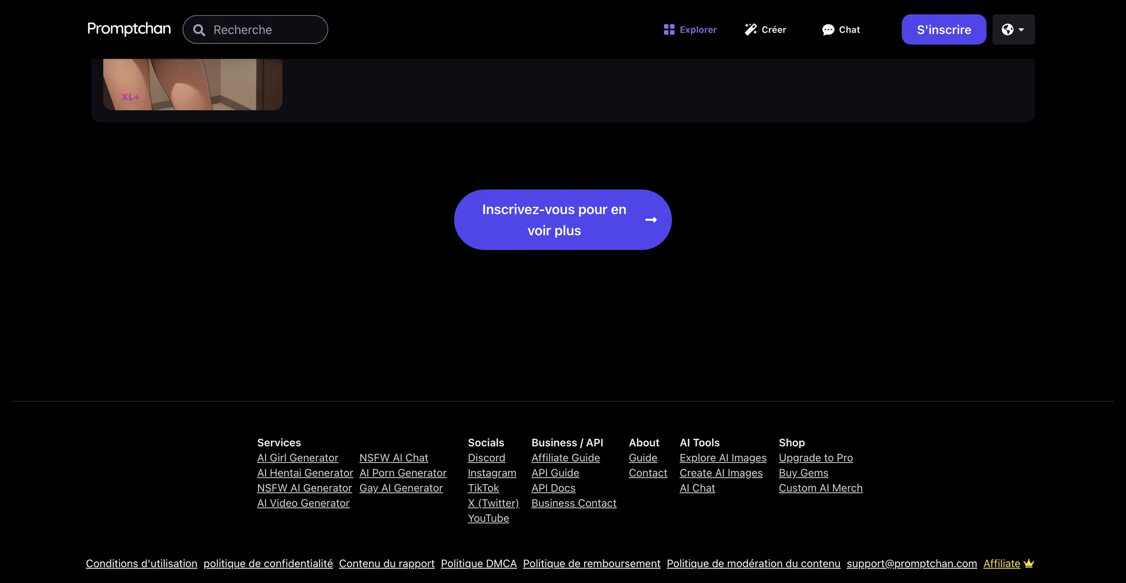
Task: Click inside the Recherche search field
Action: click(x=255, y=29)
